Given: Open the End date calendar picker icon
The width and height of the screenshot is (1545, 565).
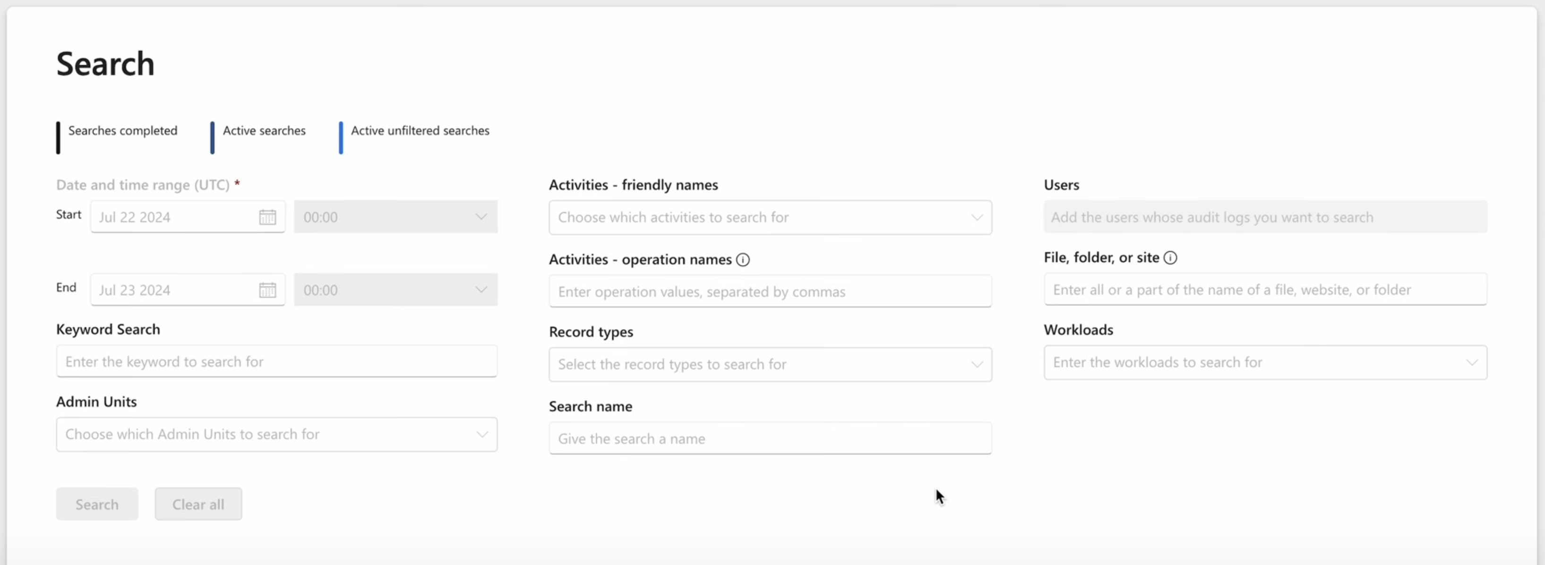Looking at the screenshot, I should [x=267, y=291].
